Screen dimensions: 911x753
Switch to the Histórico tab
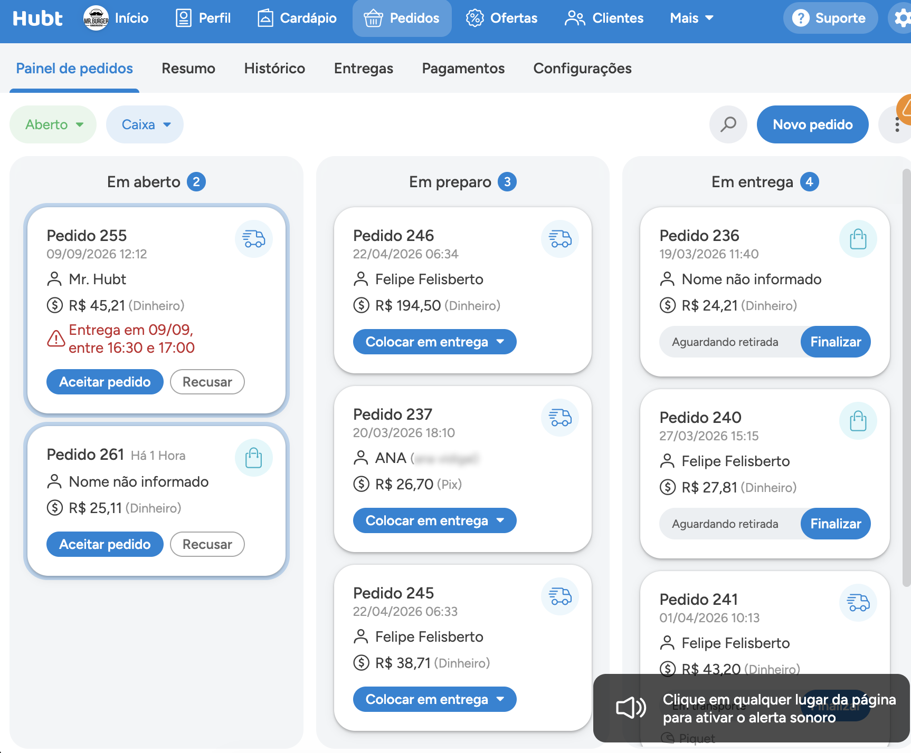click(x=274, y=69)
